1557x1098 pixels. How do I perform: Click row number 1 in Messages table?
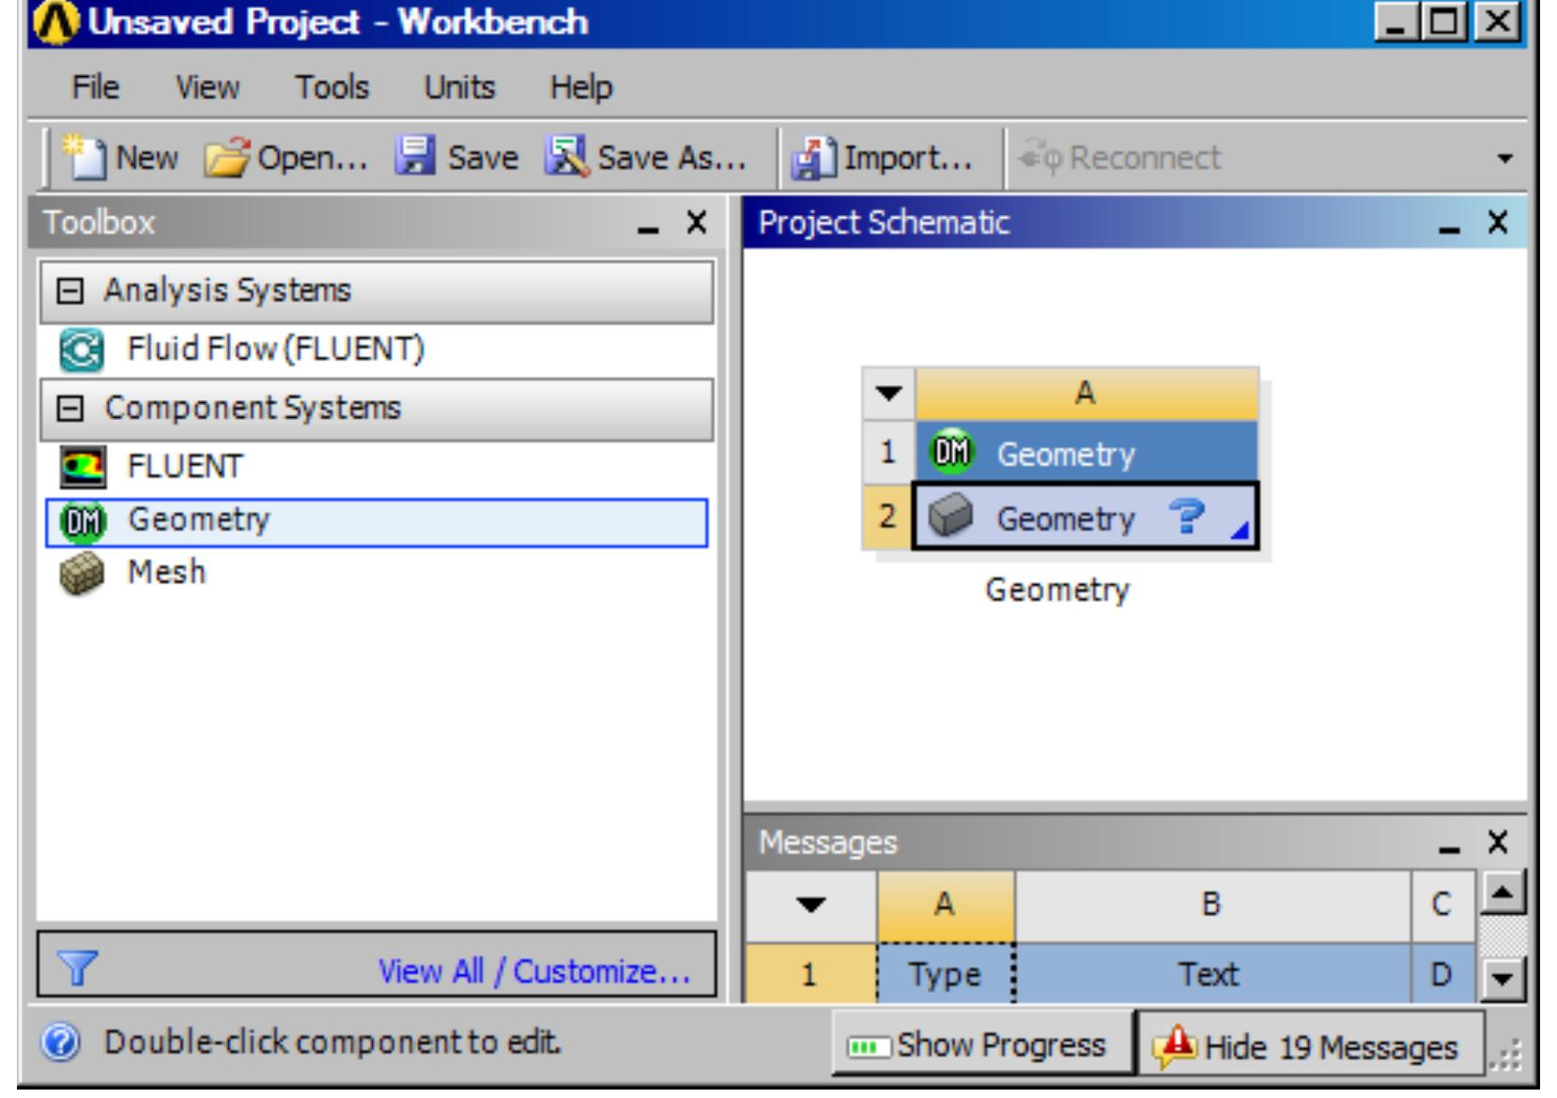pyautogui.click(x=810, y=974)
